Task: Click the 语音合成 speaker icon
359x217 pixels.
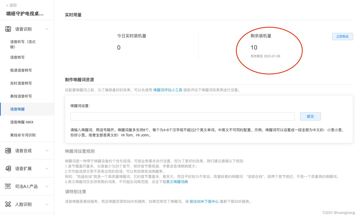Action: click(8, 151)
